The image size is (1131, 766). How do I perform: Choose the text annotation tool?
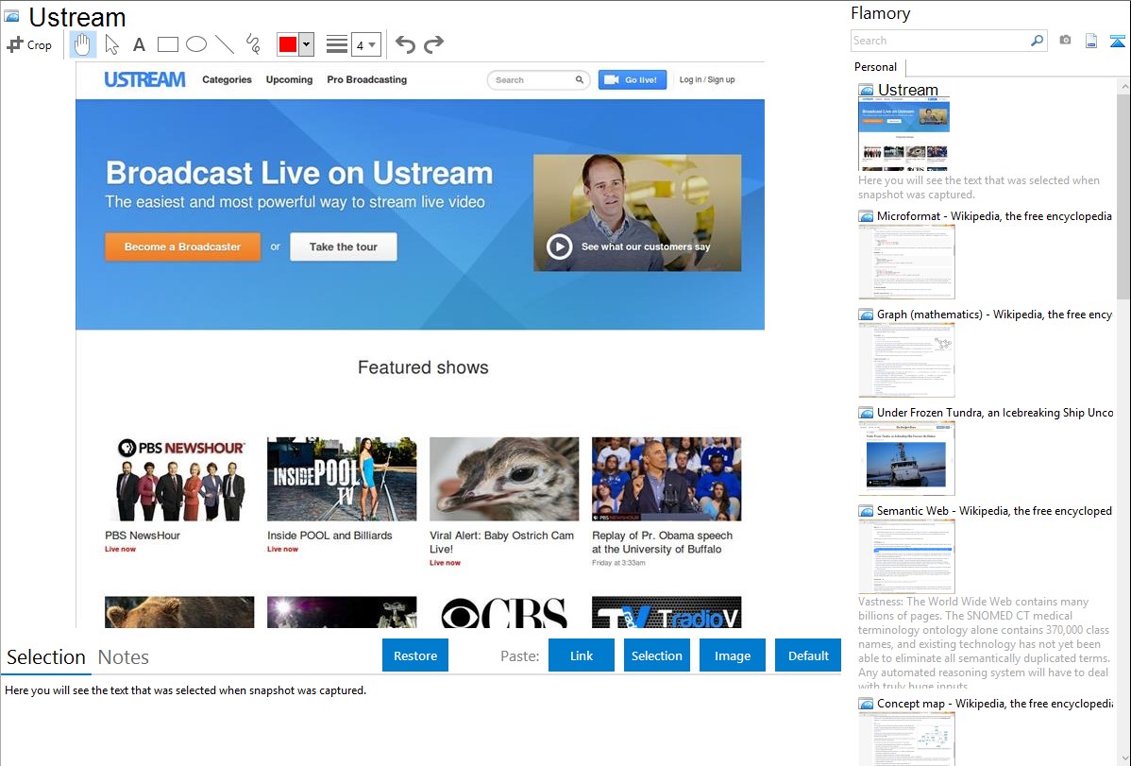coord(139,44)
